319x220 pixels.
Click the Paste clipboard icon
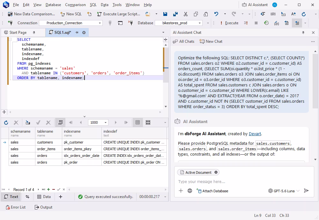tap(206, 14)
